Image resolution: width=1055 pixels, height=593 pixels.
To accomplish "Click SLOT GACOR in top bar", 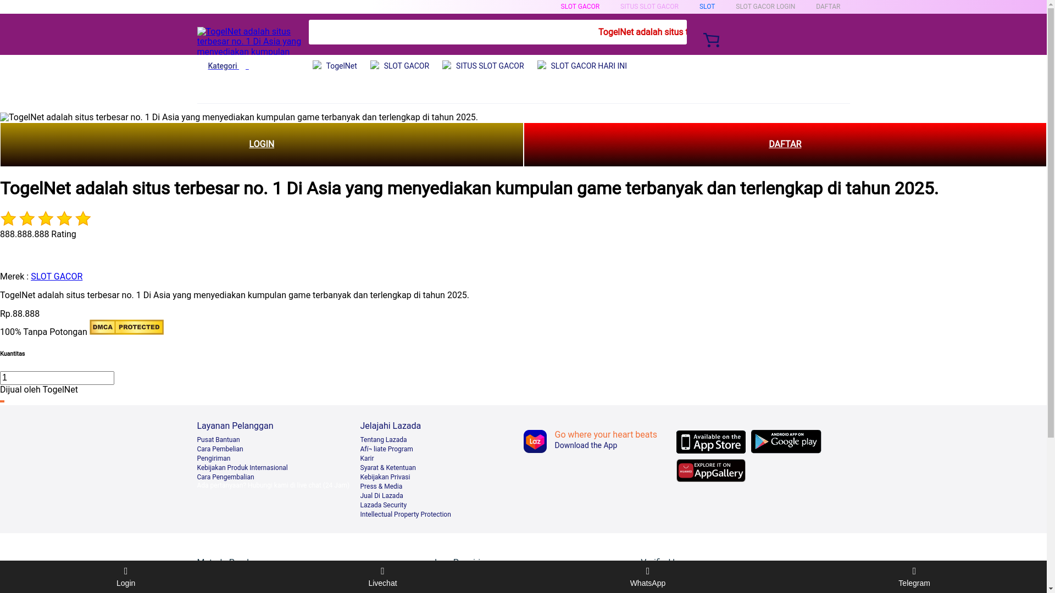I will [580, 7].
